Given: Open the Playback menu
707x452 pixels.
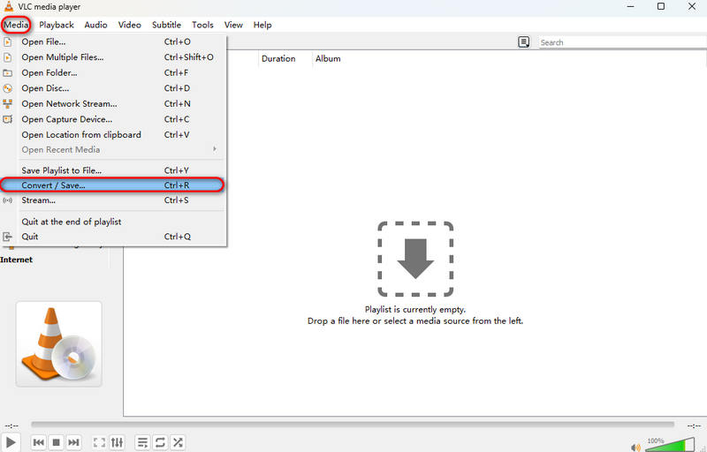Looking at the screenshot, I should (x=57, y=26).
